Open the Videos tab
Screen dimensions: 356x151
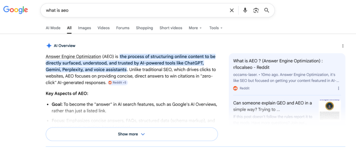104,28
